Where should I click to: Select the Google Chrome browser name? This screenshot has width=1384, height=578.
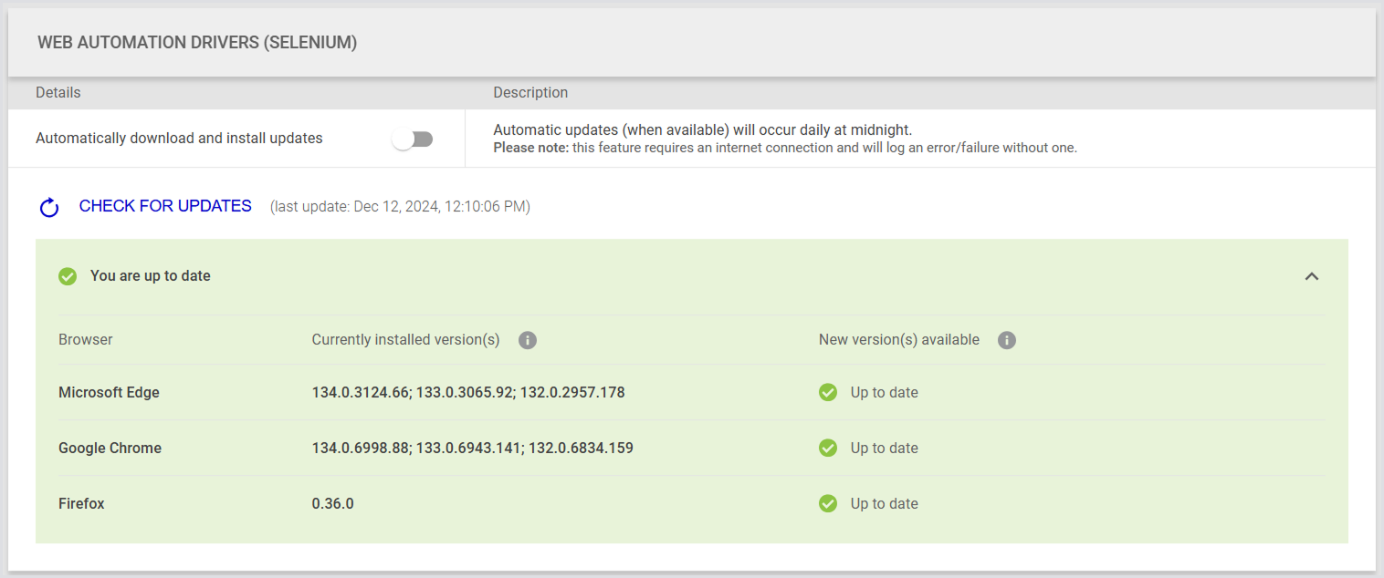[x=110, y=449]
